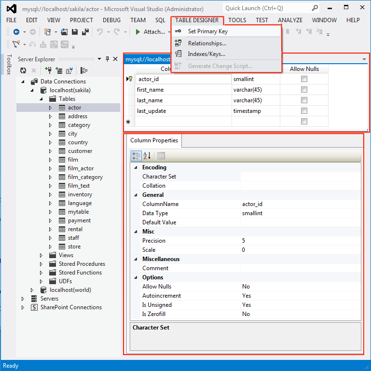Viewport: 371px width, 371px height.
Task: Select the customer table in the tree
Action: [x=80, y=151]
